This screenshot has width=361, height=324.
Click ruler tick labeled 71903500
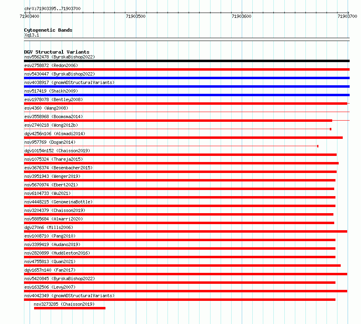click(135, 16)
